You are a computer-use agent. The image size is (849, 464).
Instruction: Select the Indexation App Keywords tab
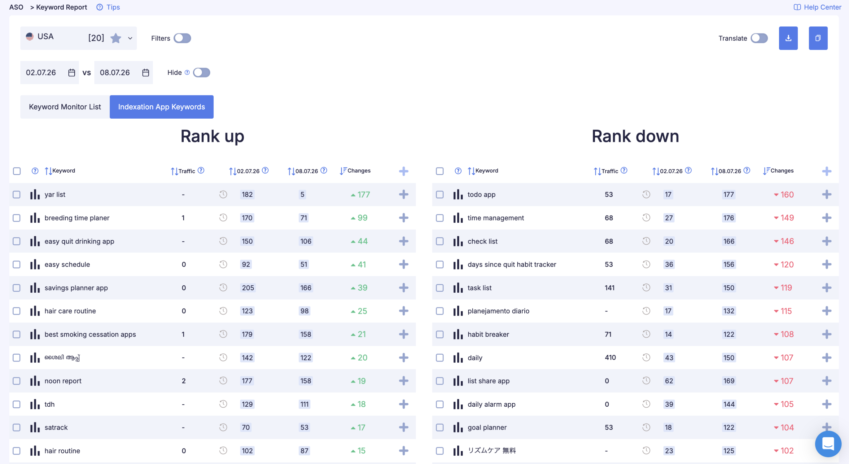click(x=162, y=107)
